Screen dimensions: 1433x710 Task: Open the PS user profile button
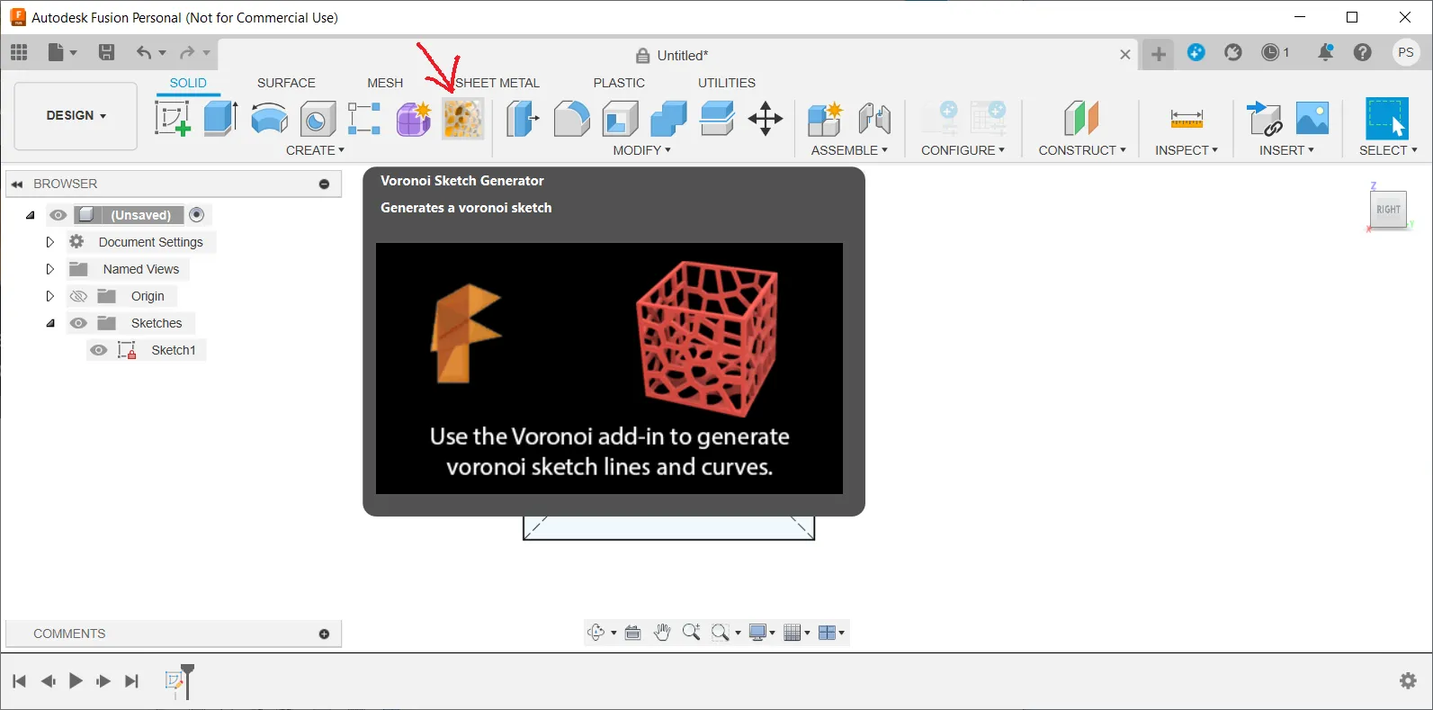point(1406,52)
